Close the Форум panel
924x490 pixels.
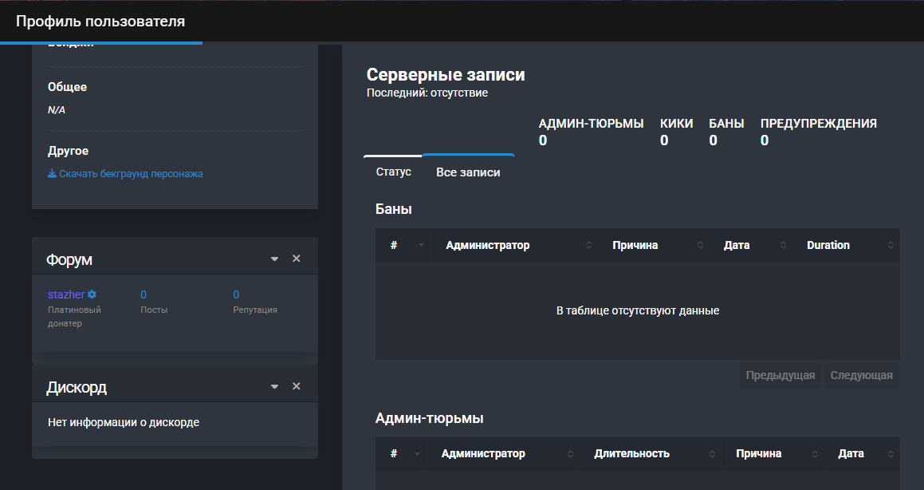[x=297, y=259]
